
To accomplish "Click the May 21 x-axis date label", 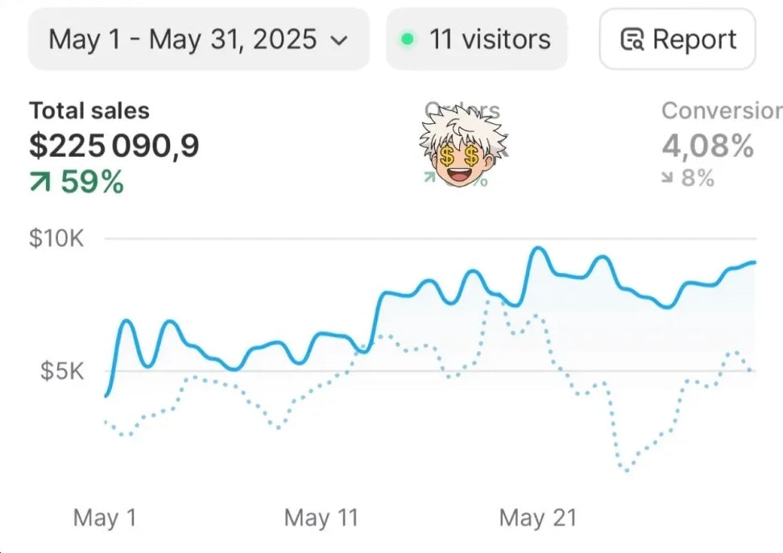I will point(538,518).
